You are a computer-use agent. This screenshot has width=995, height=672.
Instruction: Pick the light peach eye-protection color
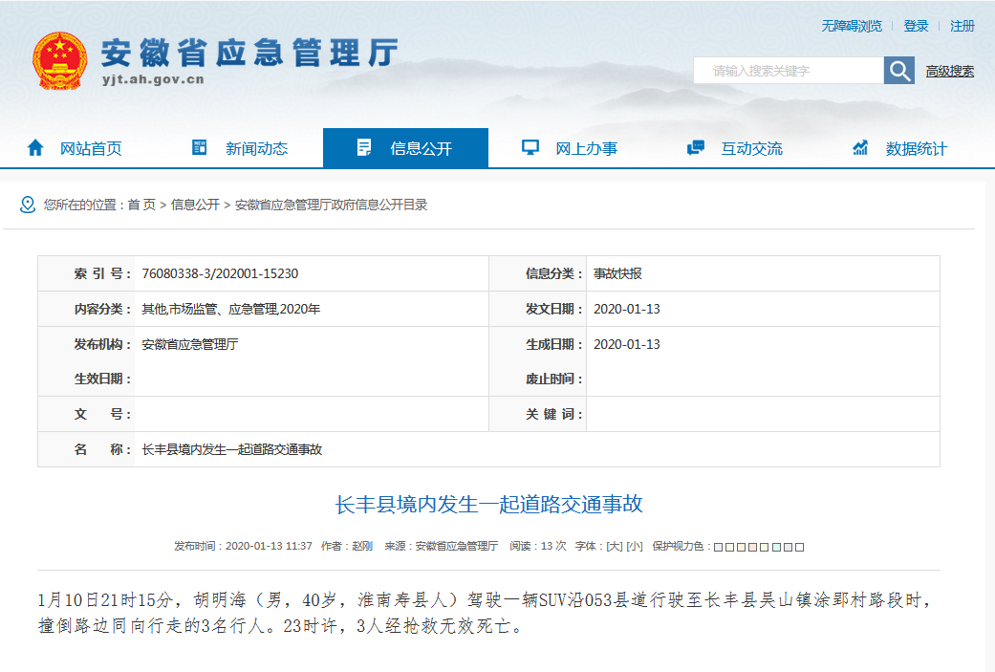click(x=741, y=547)
